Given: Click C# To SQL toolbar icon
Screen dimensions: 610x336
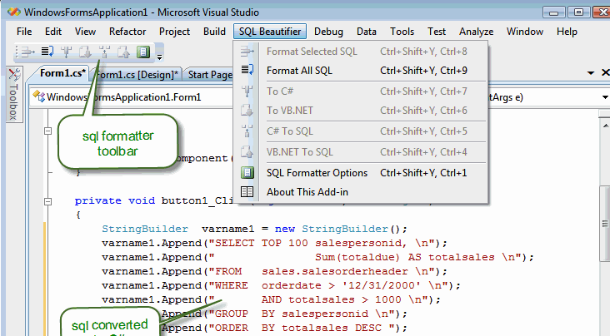Looking at the screenshot, I should coord(104,52).
